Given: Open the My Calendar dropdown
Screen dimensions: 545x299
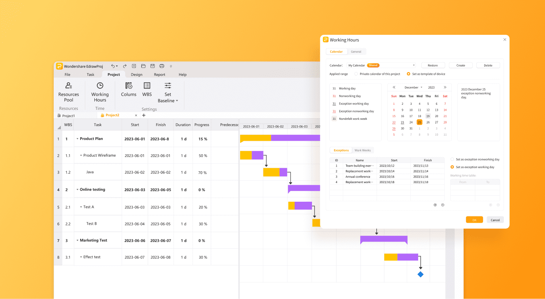Looking at the screenshot, I should coord(413,65).
